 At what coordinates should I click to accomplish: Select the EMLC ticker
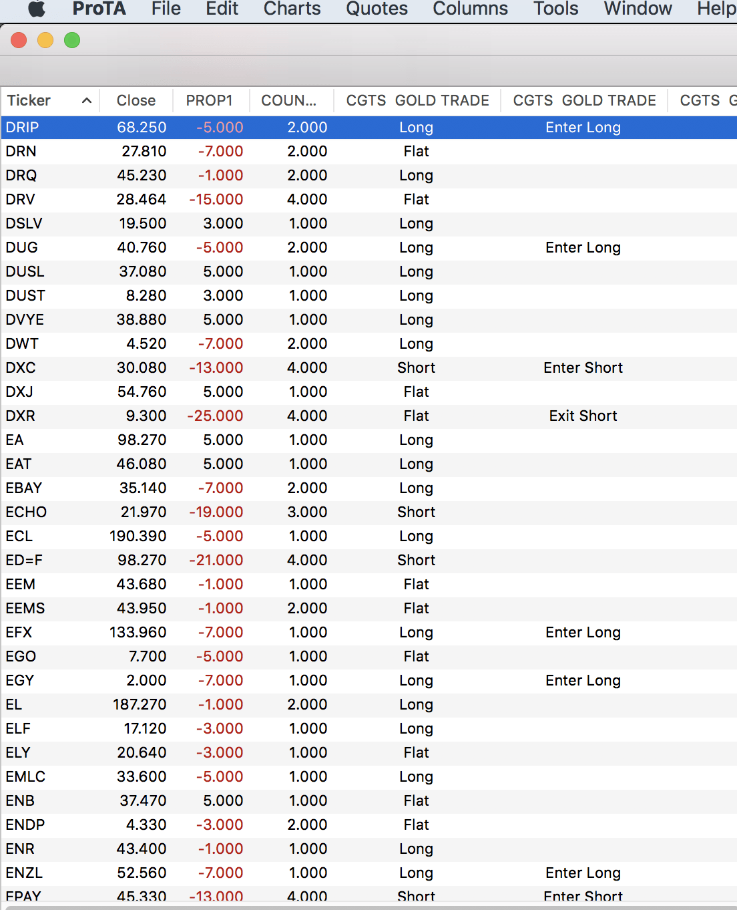pyautogui.click(x=25, y=777)
